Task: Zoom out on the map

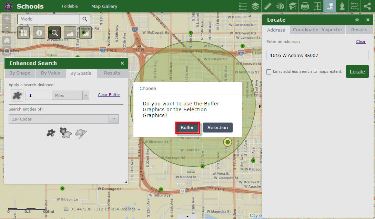Action: click(x=7, y=27)
